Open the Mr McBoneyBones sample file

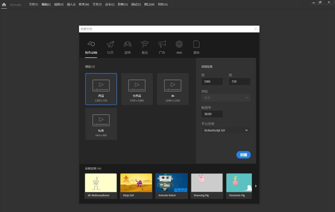(x=101, y=186)
